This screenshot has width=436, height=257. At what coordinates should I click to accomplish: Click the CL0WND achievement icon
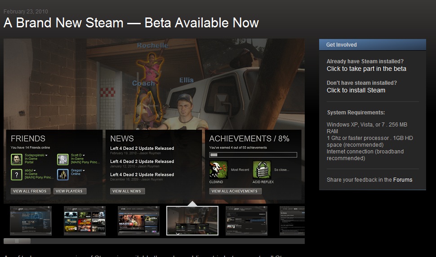tap(218, 170)
